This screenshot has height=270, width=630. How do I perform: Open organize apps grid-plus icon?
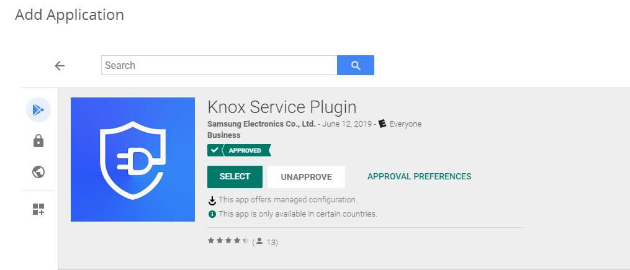click(x=38, y=209)
